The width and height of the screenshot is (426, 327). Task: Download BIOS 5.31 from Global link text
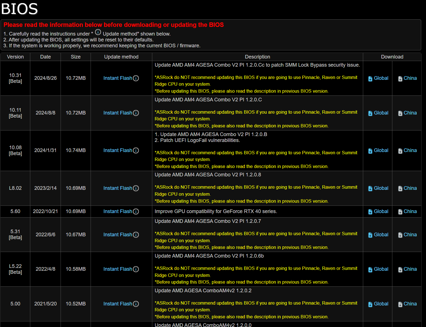[x=381, y=235]
